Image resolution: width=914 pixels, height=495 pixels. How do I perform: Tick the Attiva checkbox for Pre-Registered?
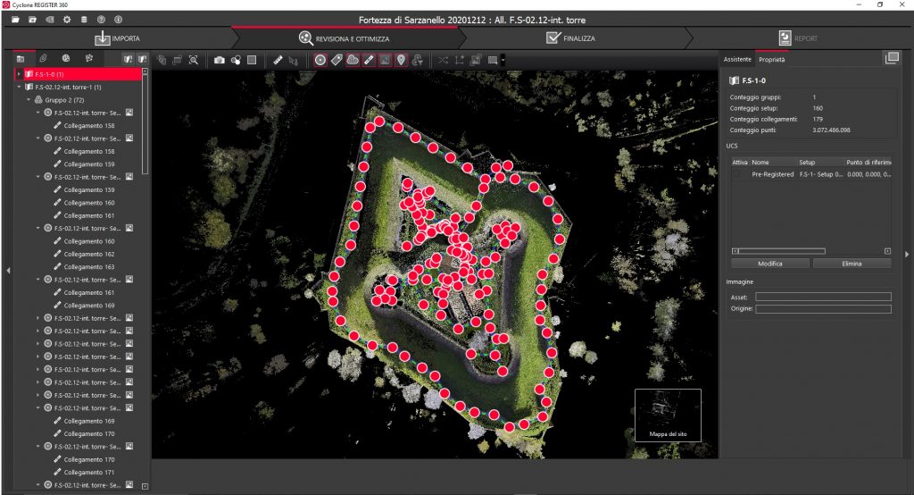click(738, 175)
